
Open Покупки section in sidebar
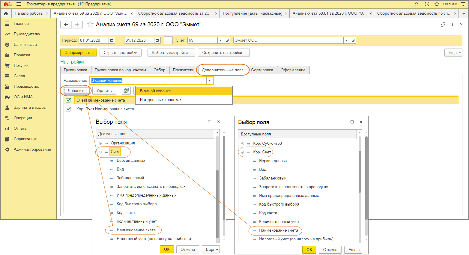click(21, 66)
